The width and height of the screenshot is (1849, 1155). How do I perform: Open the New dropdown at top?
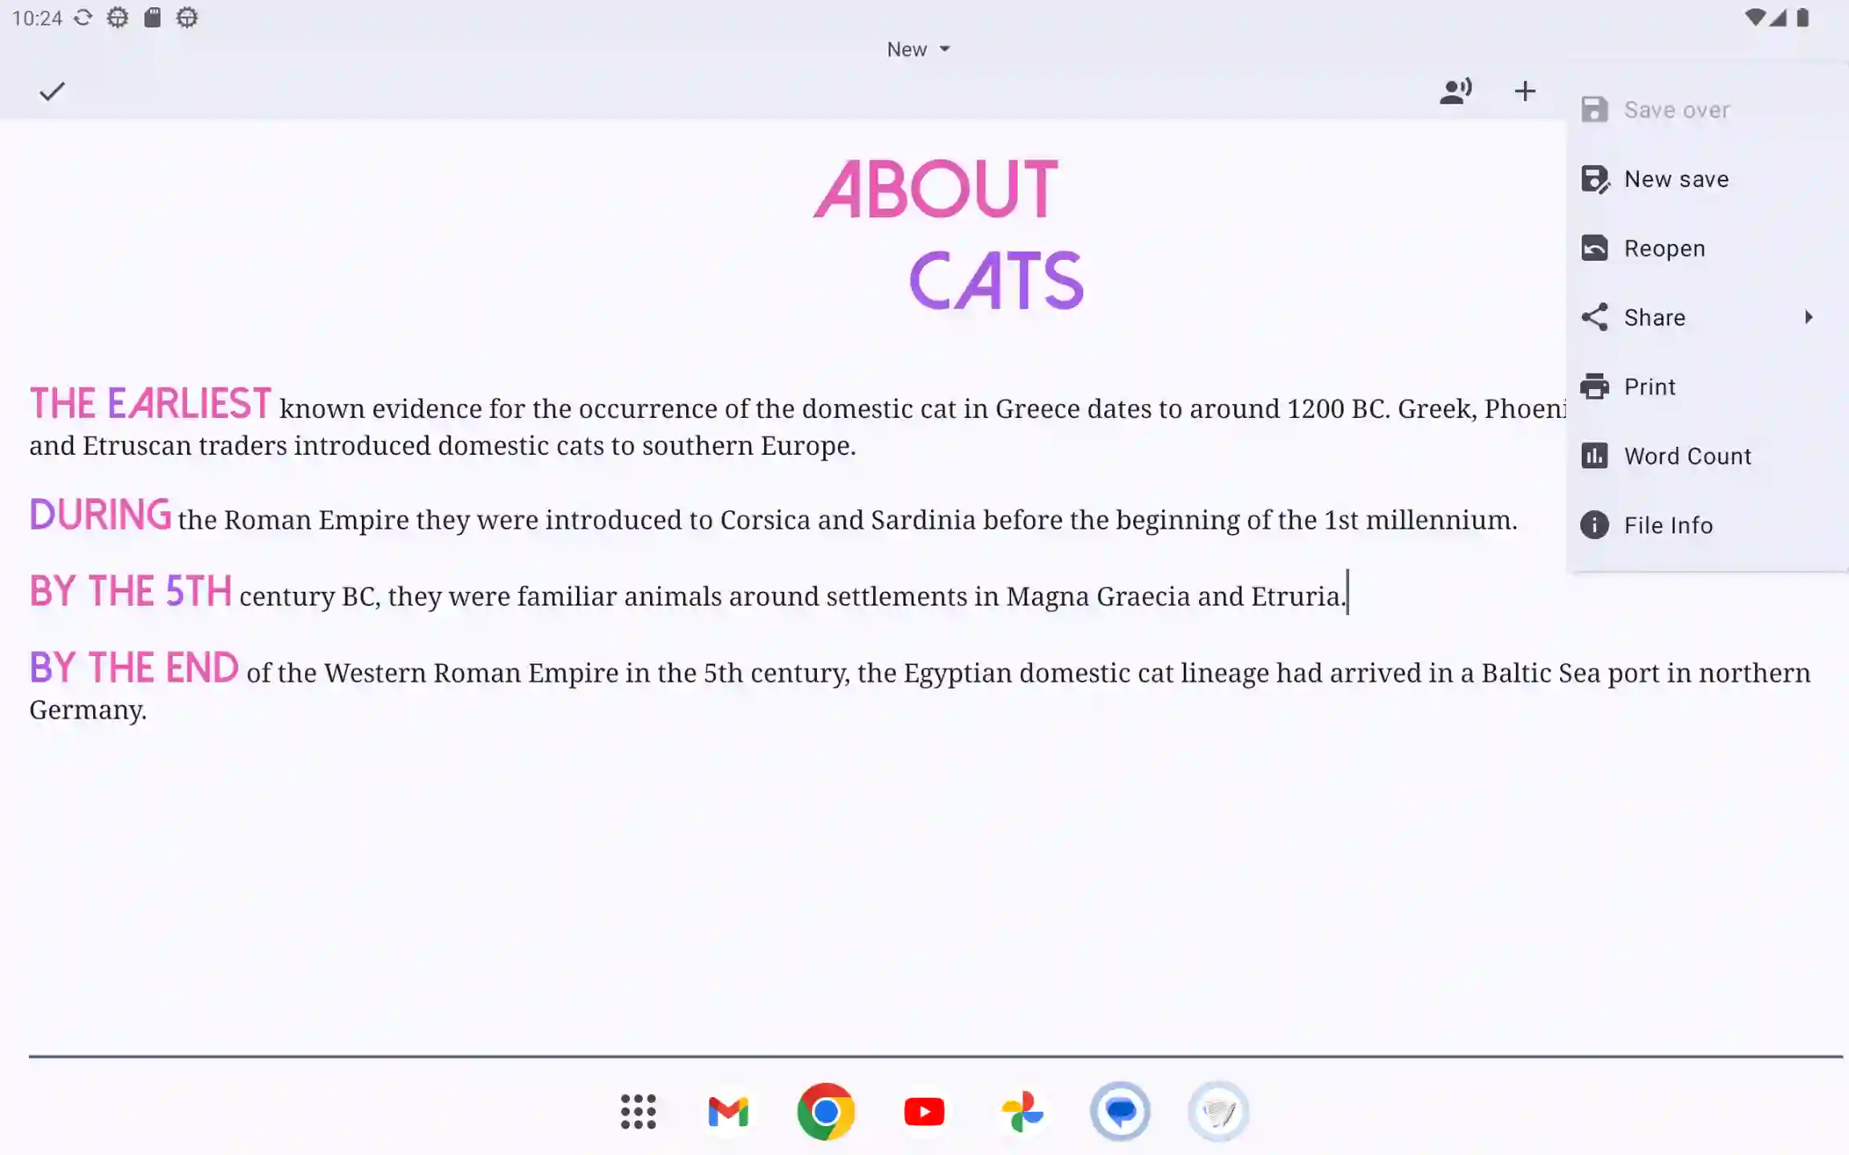point(918,50)
